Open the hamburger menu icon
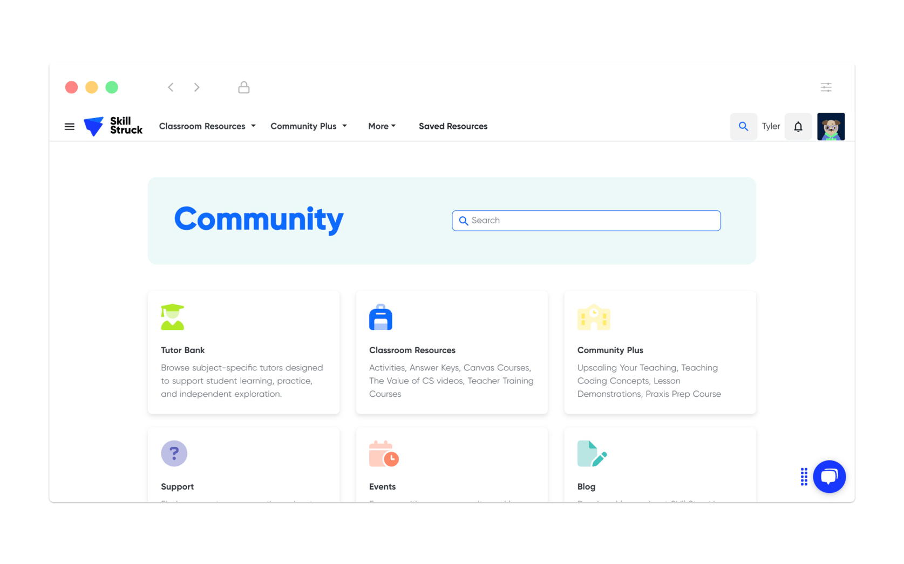 [69, 127]
